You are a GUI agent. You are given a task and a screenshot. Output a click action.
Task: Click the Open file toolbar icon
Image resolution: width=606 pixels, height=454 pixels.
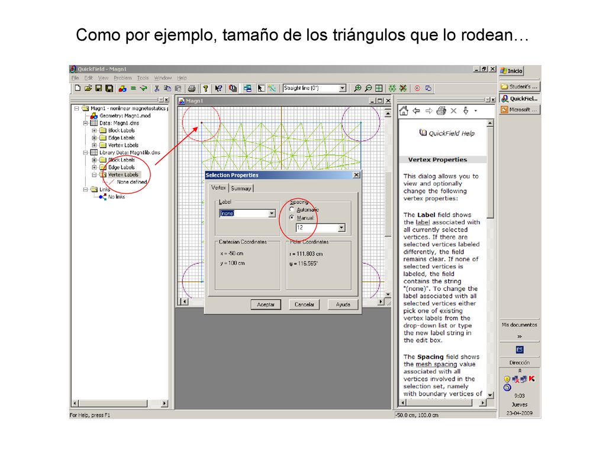tap(88, 88)
